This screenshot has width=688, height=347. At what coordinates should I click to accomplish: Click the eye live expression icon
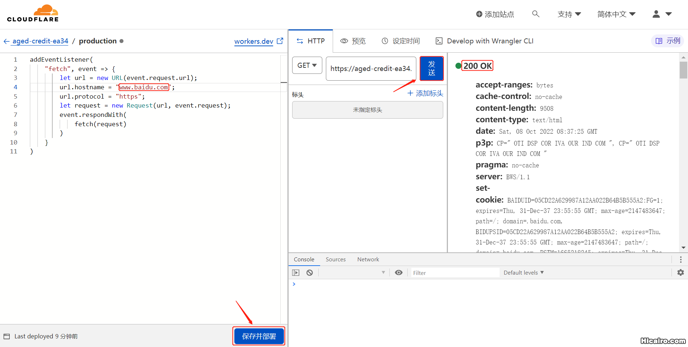[398, 272]
